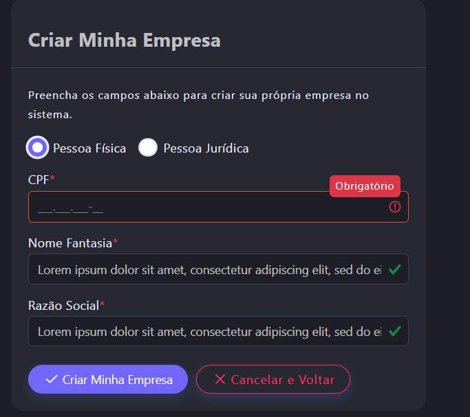The image size is (470, 417).
Task: Click the CPF field label
Action: coord(39,179)
